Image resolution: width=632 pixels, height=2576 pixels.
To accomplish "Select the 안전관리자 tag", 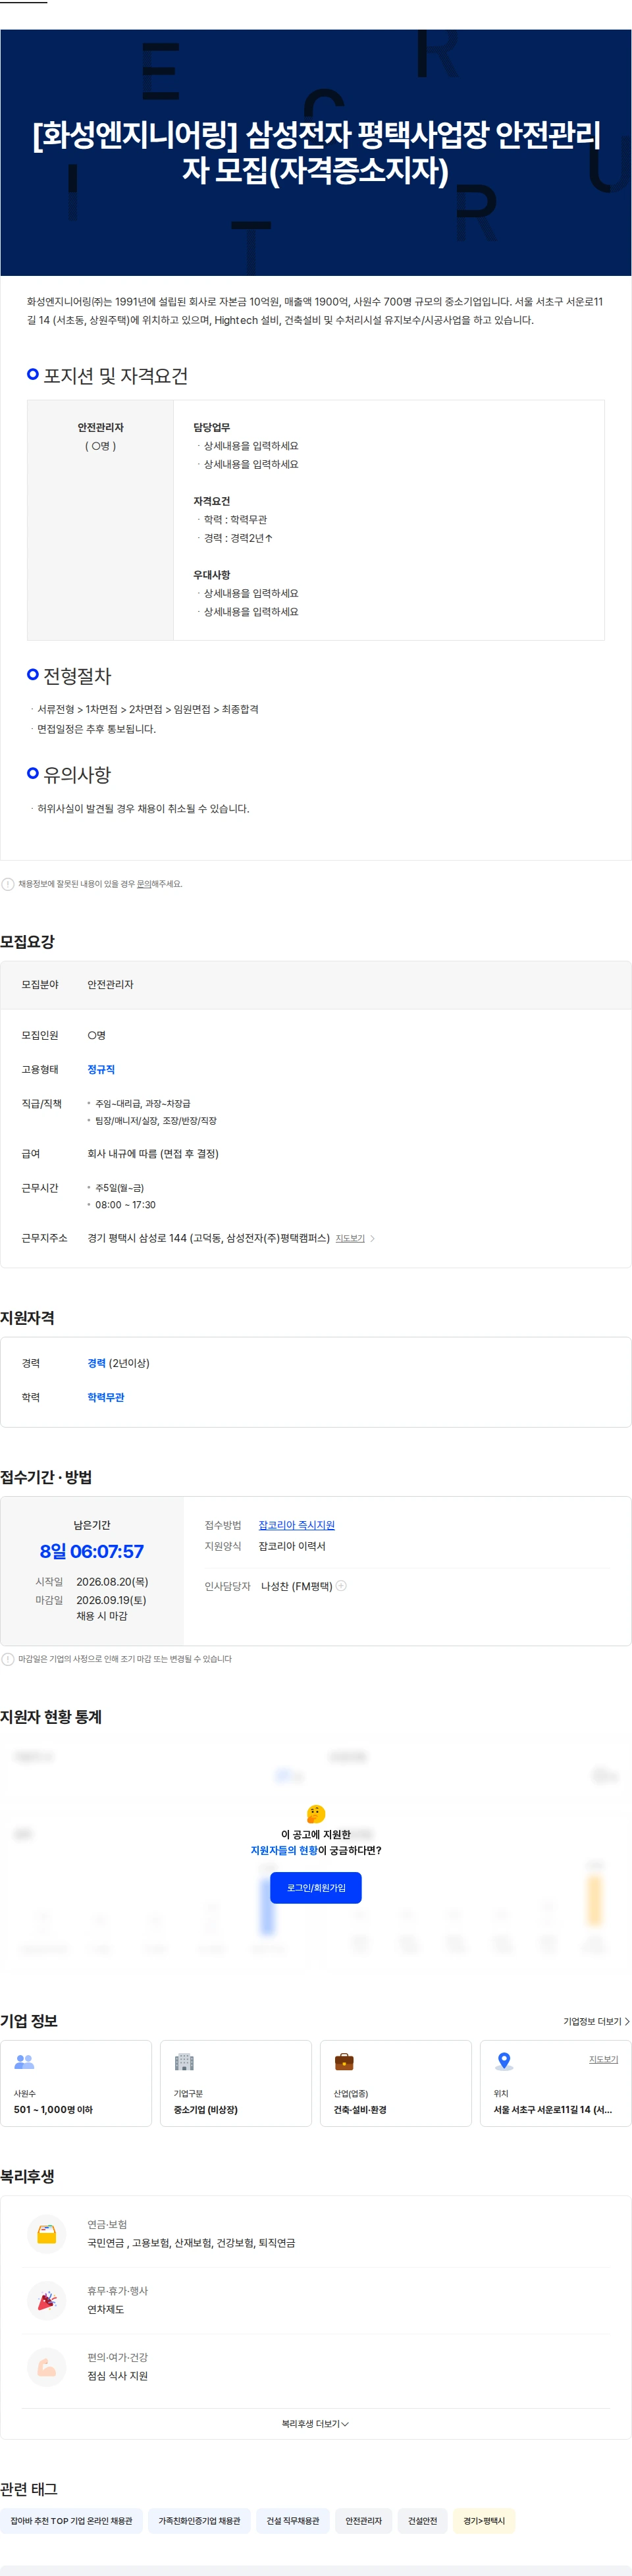I will pos(364,2521).
